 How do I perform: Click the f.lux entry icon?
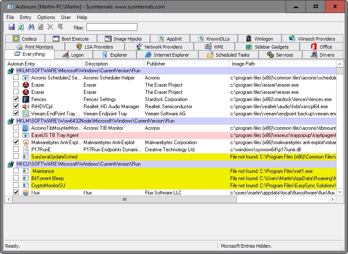tap(25, 193)
